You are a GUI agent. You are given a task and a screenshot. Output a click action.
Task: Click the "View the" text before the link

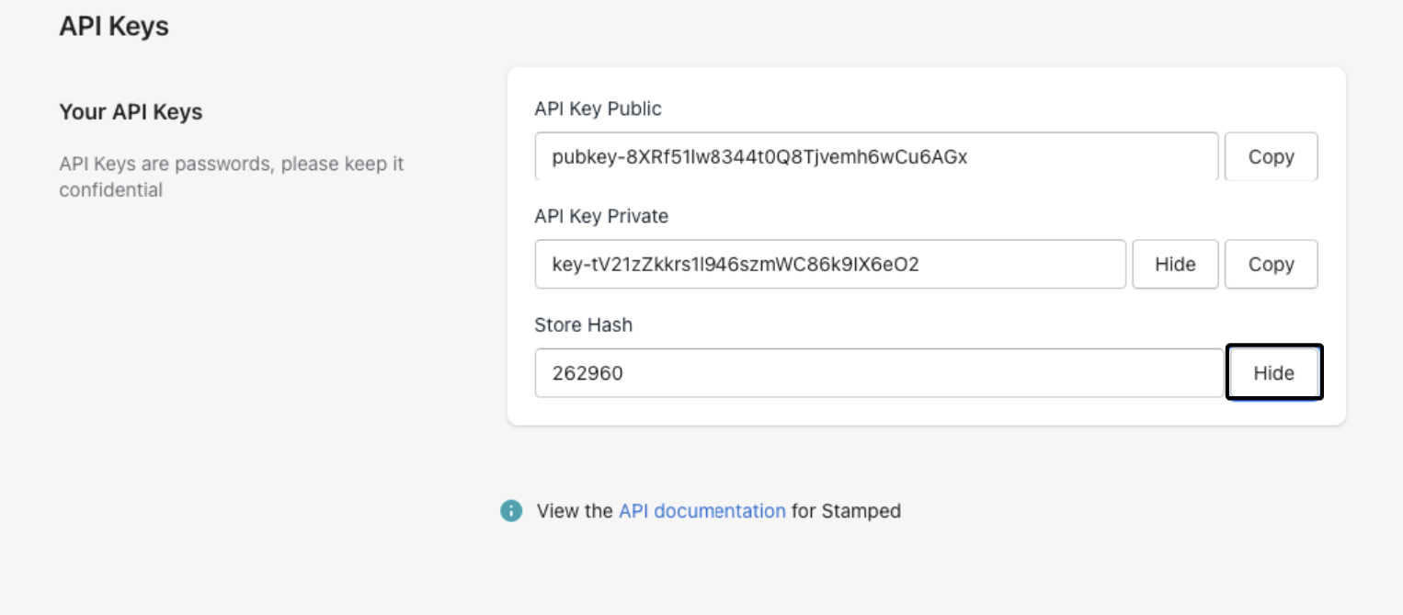(x=575, y=511)
